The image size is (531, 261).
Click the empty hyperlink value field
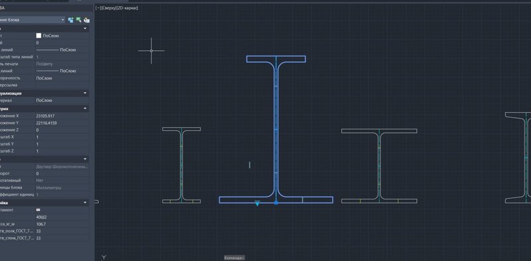62,85
